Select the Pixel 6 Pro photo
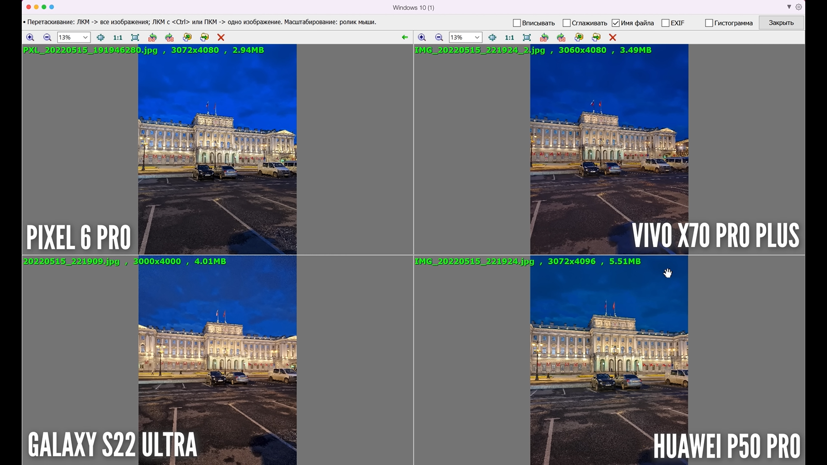Screen dimensions: 827x465 [x=217, y=149]
